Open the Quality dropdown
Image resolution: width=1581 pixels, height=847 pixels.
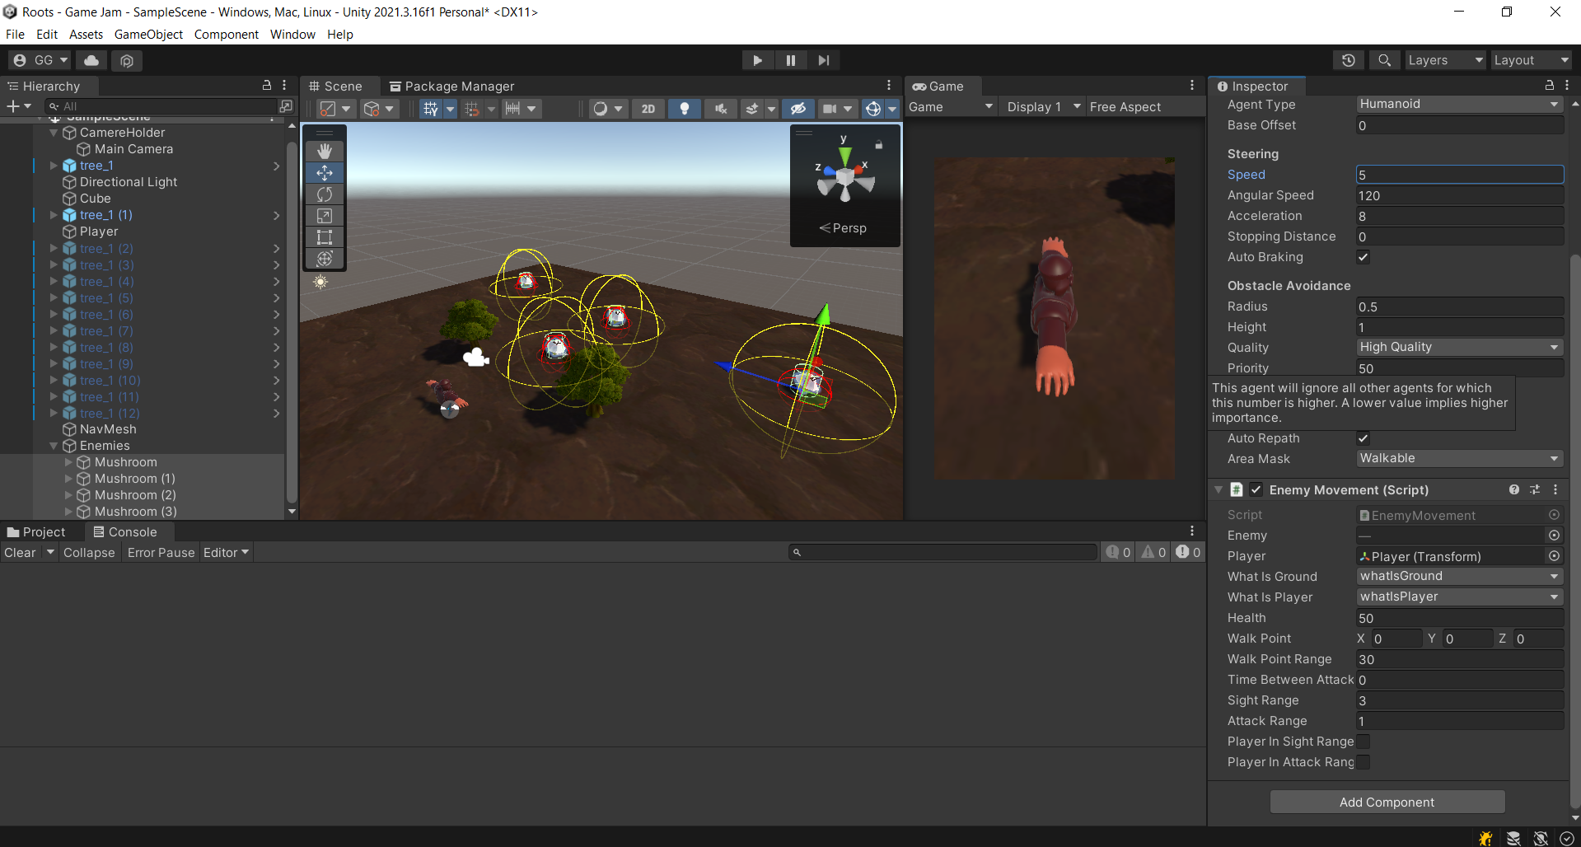point(1460,347)
